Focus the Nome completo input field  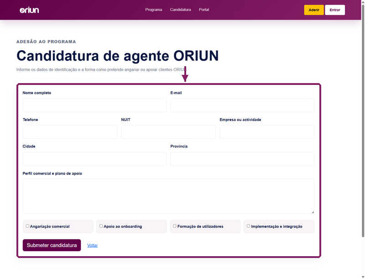pos(94,105)
